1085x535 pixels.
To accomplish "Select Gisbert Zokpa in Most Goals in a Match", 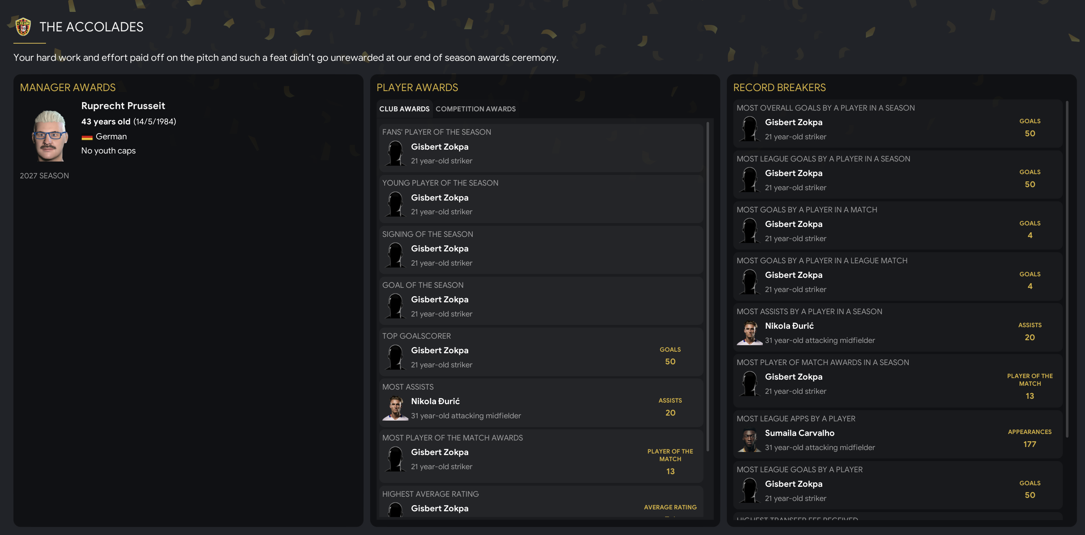I will [793, 224].
